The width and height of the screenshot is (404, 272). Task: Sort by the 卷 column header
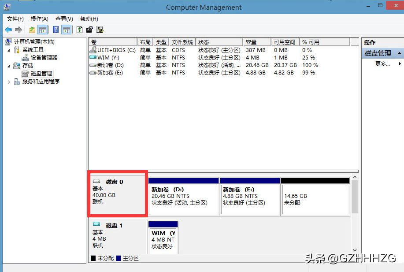click(x=113, y=42)
